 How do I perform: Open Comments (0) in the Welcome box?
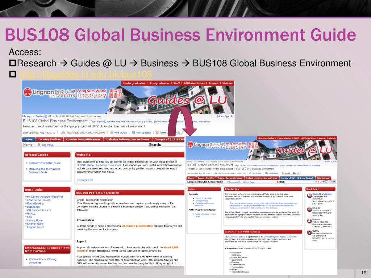point(85,180)
